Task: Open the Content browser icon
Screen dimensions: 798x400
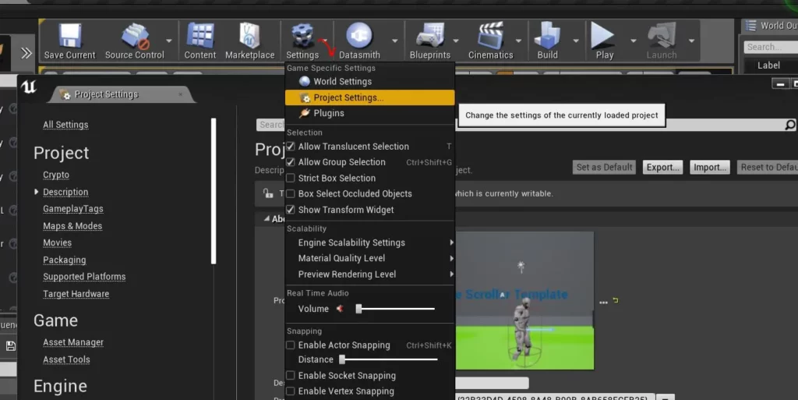Action: [x=200, y=37]
